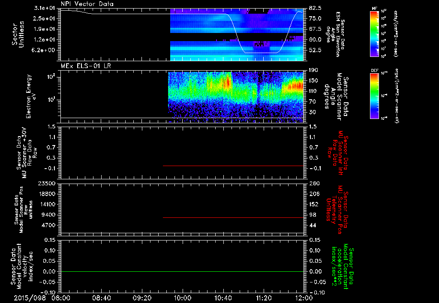Click the 44 telemetry tick label
The image size is (439, 303).
(x=313, y=225)
